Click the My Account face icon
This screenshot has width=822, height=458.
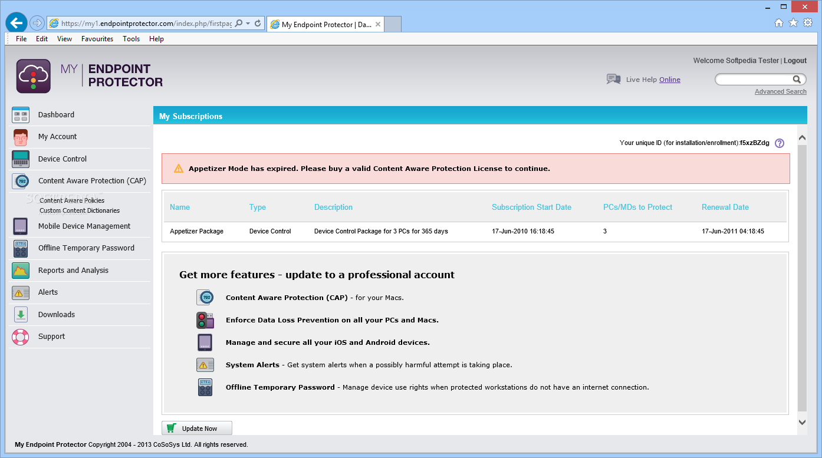coord(21,137)
